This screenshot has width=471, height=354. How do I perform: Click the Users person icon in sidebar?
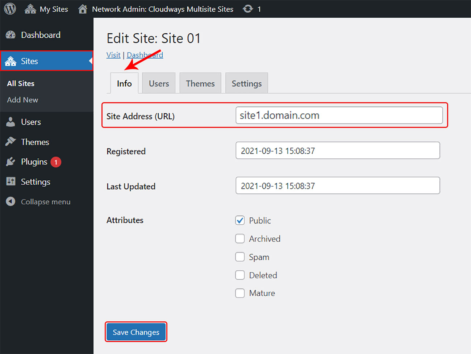(x=11, y=122)
